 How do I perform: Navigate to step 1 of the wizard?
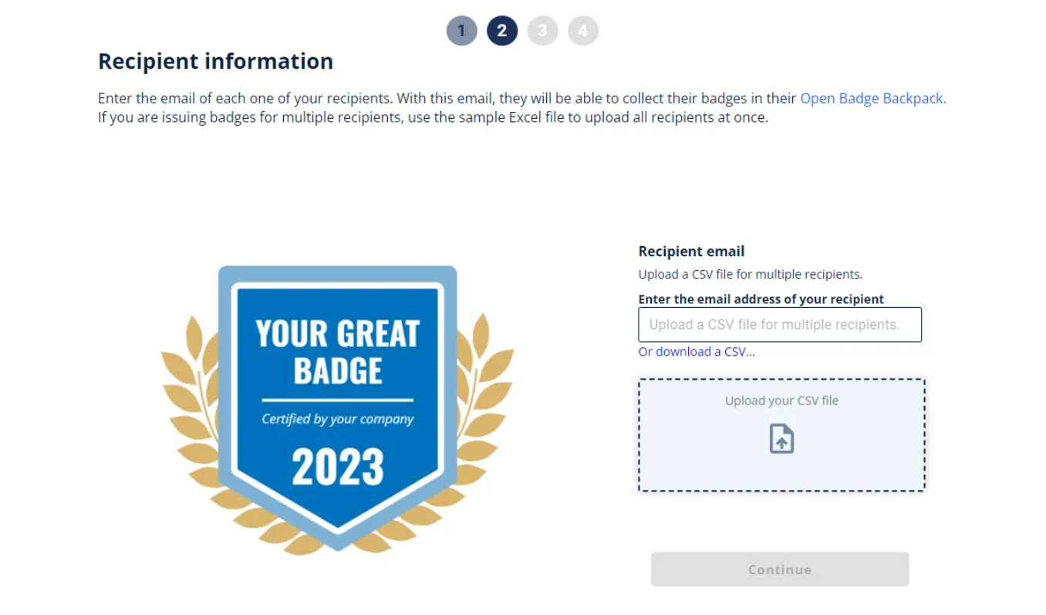[461, 31]
